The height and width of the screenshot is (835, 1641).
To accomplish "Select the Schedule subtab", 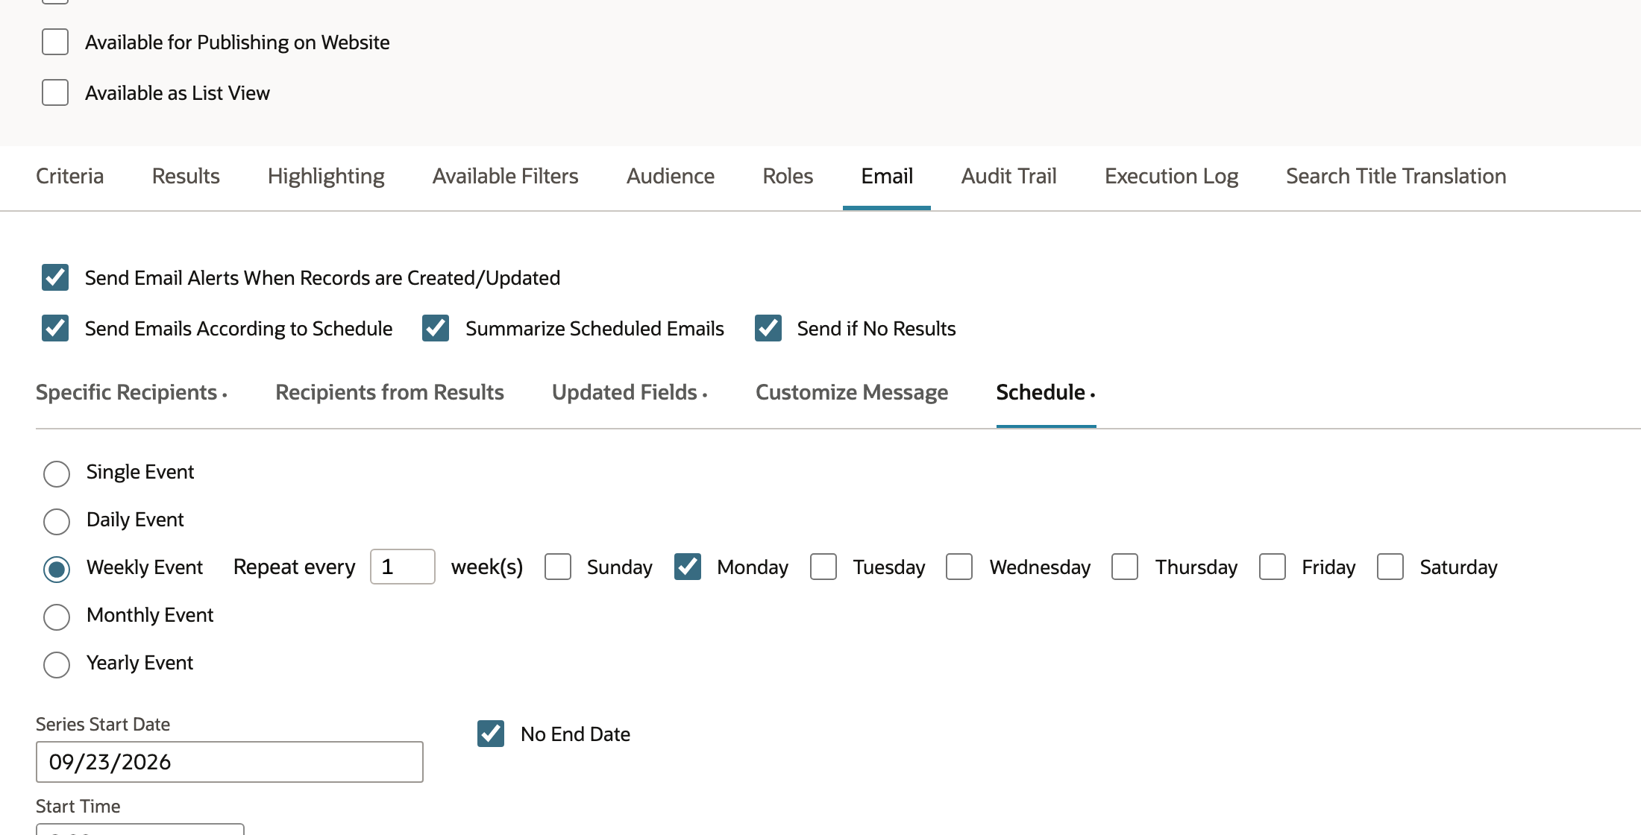I will click(1046, 392).
